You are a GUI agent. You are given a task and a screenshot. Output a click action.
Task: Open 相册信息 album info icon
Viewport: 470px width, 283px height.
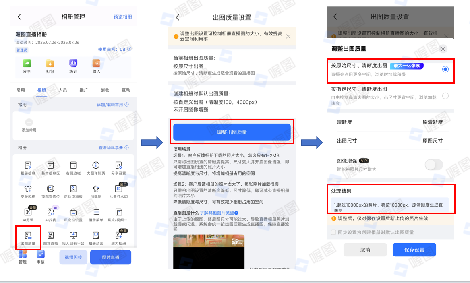[x=28, y=165]
